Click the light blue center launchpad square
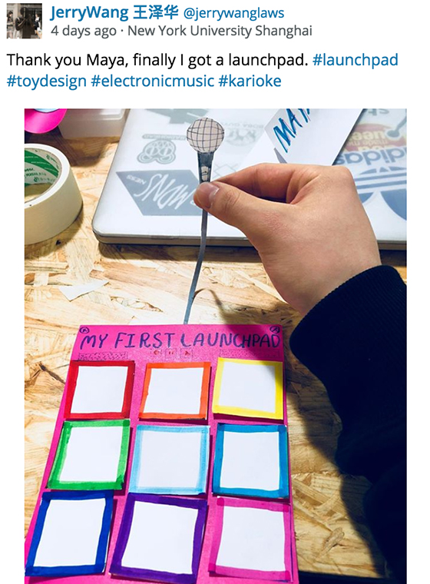 coord(170,460)
